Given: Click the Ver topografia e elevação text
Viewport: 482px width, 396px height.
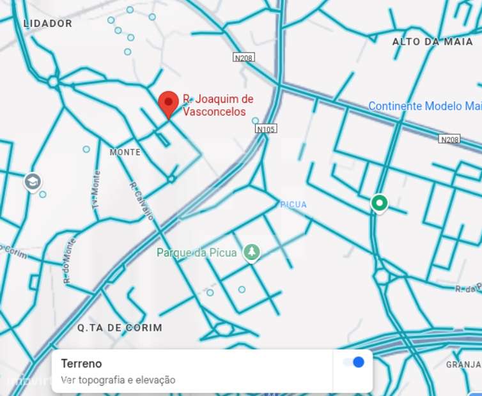Looking at the screenshot, I should click(118, 380).
